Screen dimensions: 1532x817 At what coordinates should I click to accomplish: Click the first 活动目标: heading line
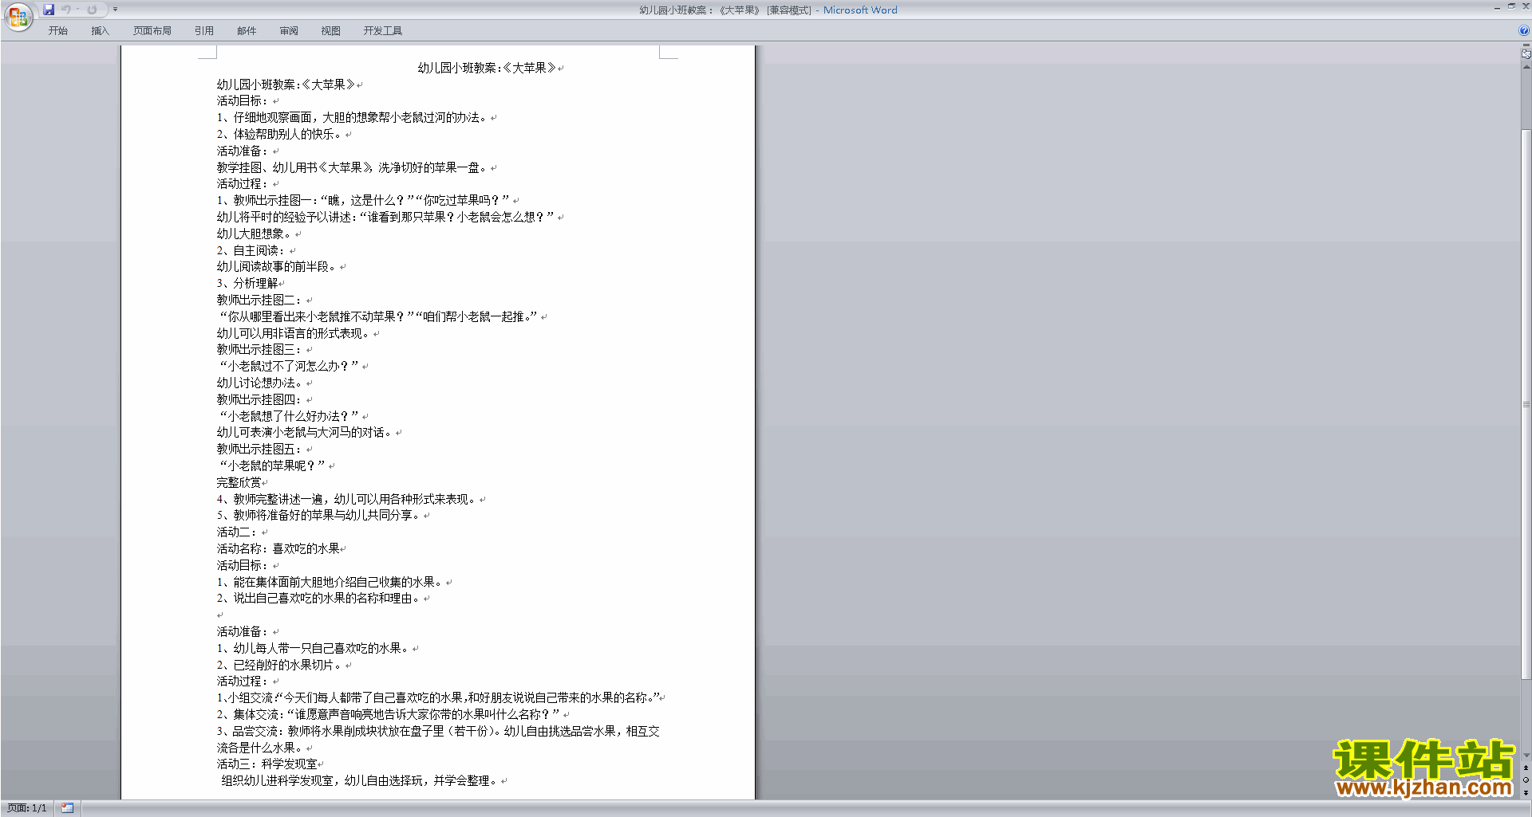[243, 101]
